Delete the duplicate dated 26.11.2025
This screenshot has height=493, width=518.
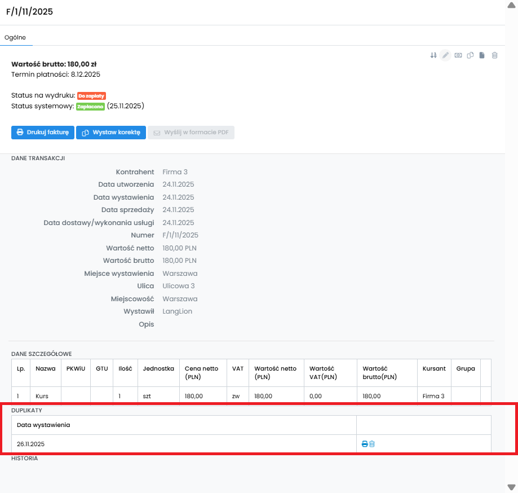tap(372, 444)
